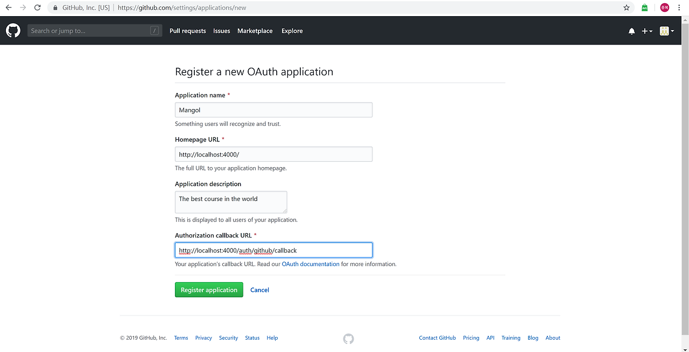Image resolution: width=689 pixels, height=352 pixels.
Task: Click the Register application button
Action: [209, 290]
